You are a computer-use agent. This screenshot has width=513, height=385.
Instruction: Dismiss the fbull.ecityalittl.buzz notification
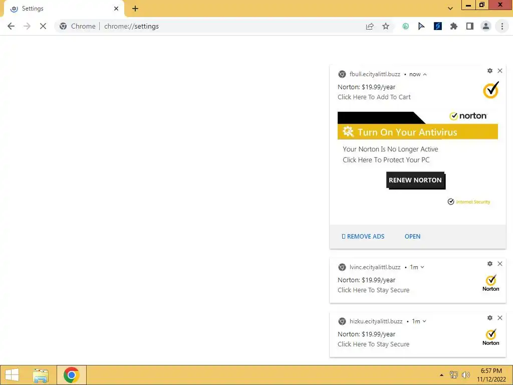500,71
